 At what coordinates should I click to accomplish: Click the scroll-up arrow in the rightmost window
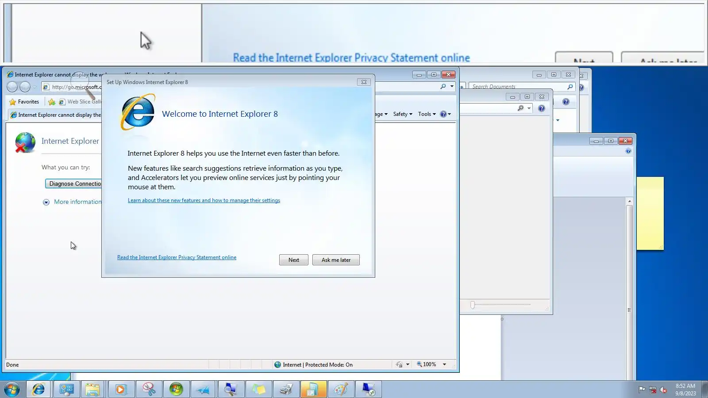pyautogui.click(x=629, y=202)
